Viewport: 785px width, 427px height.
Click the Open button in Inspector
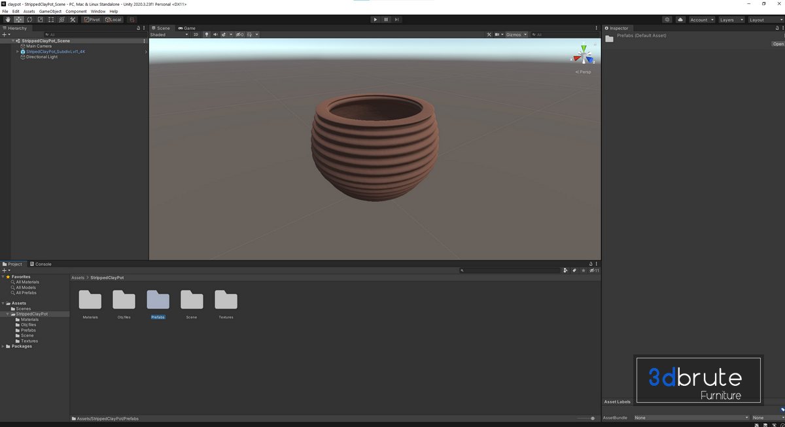coord(778,44)
